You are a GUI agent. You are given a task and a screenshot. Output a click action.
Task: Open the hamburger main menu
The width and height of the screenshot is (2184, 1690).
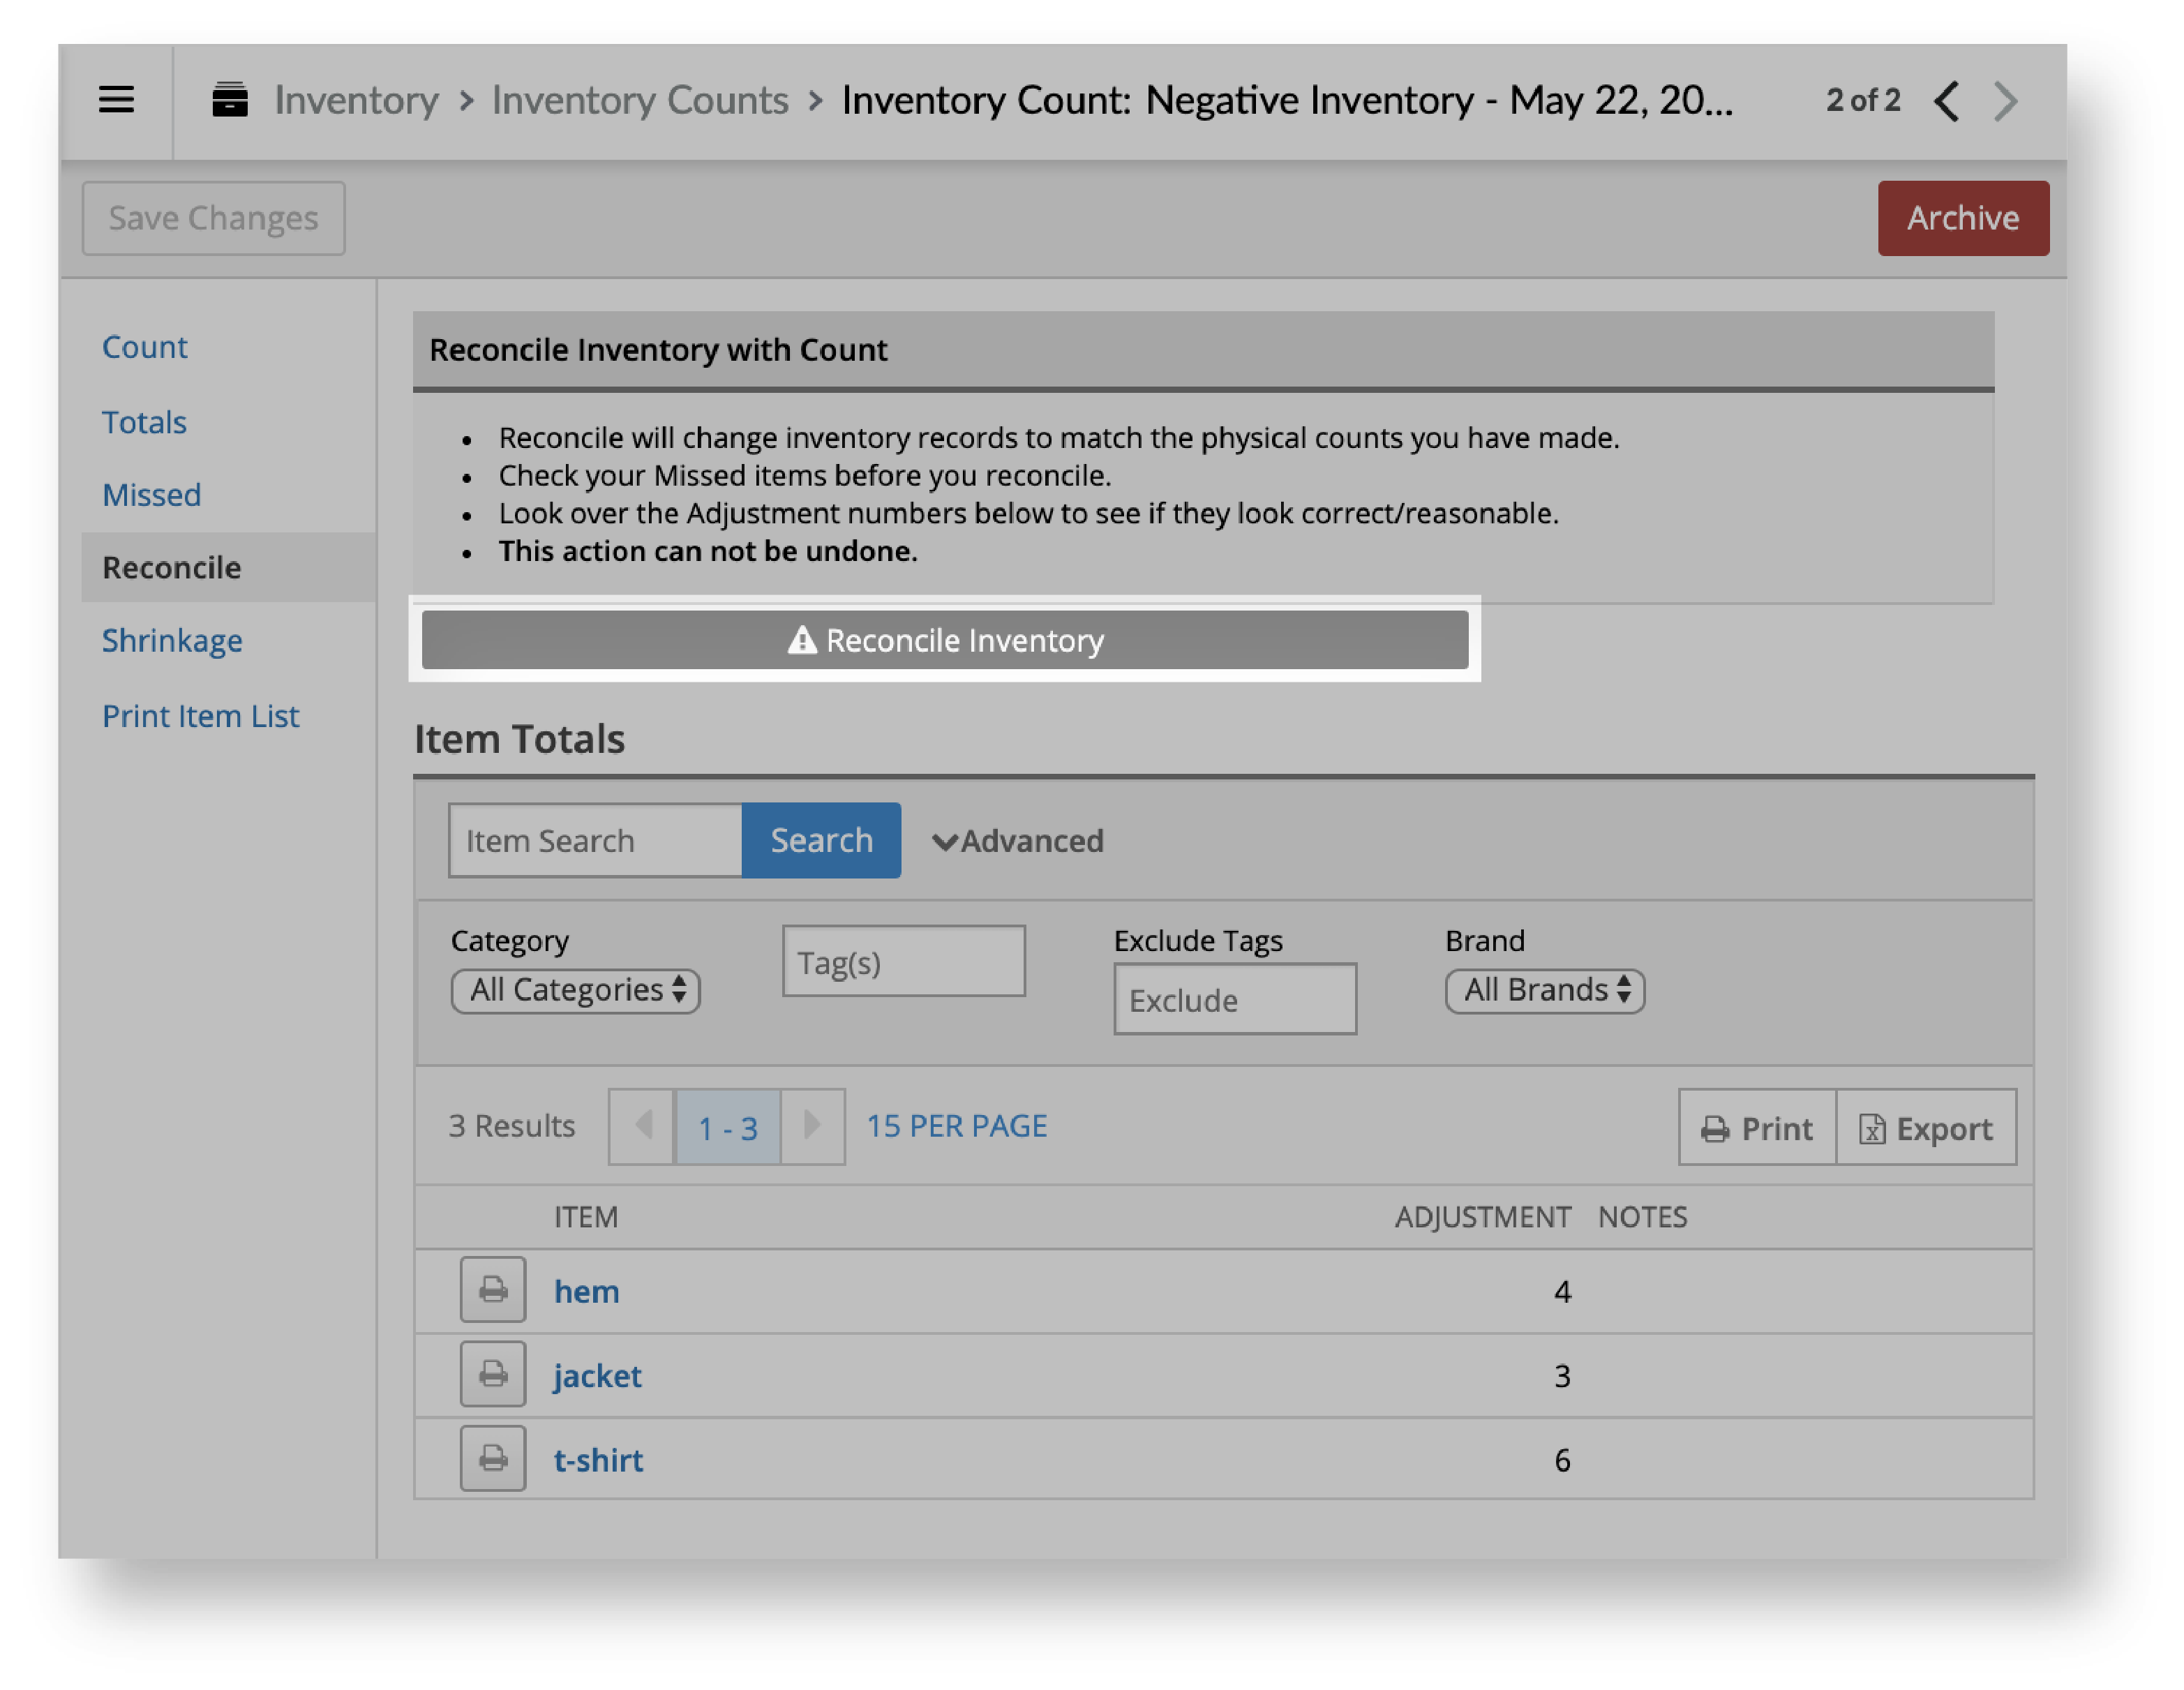coord(116,100)
